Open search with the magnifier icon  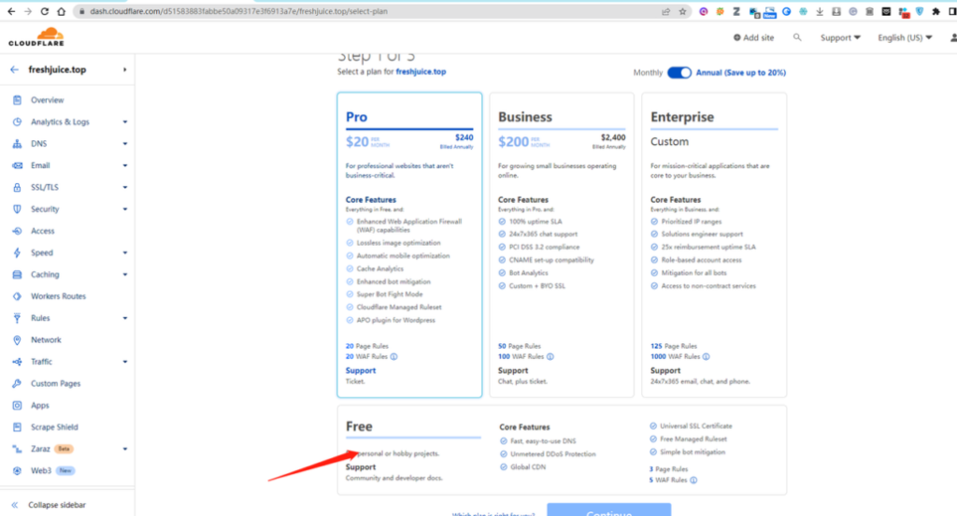pos(797,37)
